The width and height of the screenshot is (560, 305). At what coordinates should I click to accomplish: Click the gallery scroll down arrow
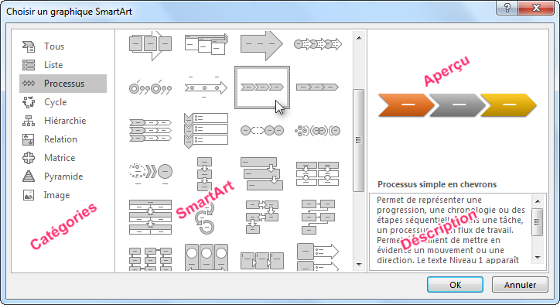pos(359,265)
